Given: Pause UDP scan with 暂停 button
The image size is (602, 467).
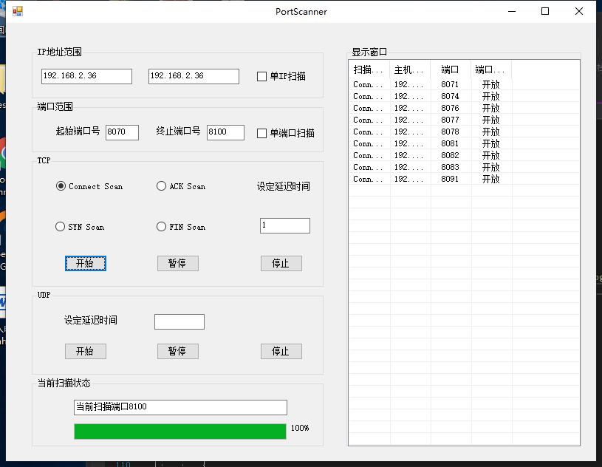Looking at the screenshot, I should click(x=178, y=352).
